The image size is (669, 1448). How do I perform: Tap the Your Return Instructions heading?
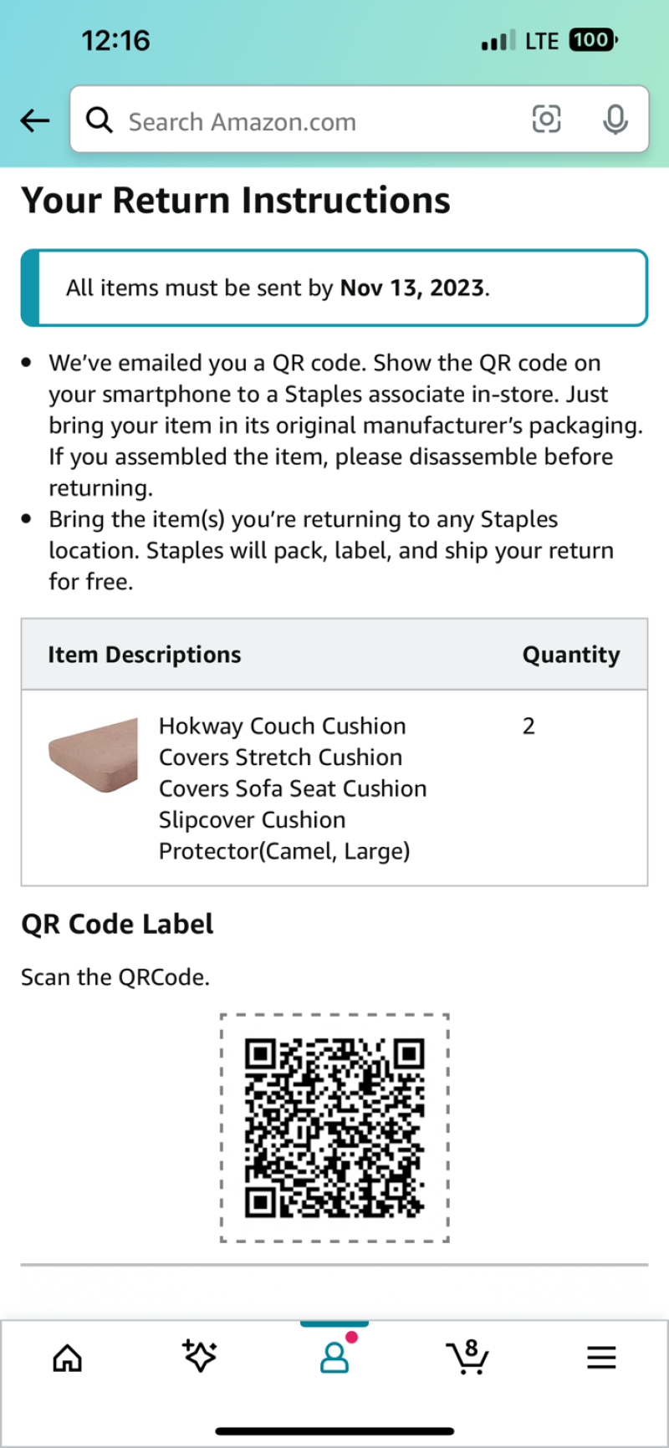click(x=236, y=201)
